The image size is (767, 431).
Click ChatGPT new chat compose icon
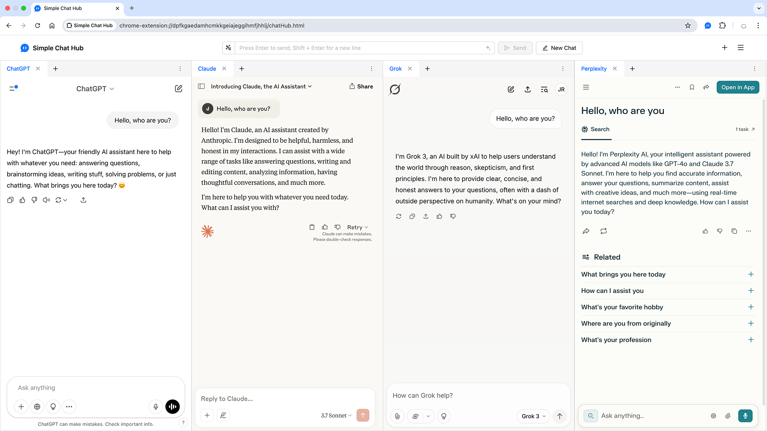tap(179, 89)
